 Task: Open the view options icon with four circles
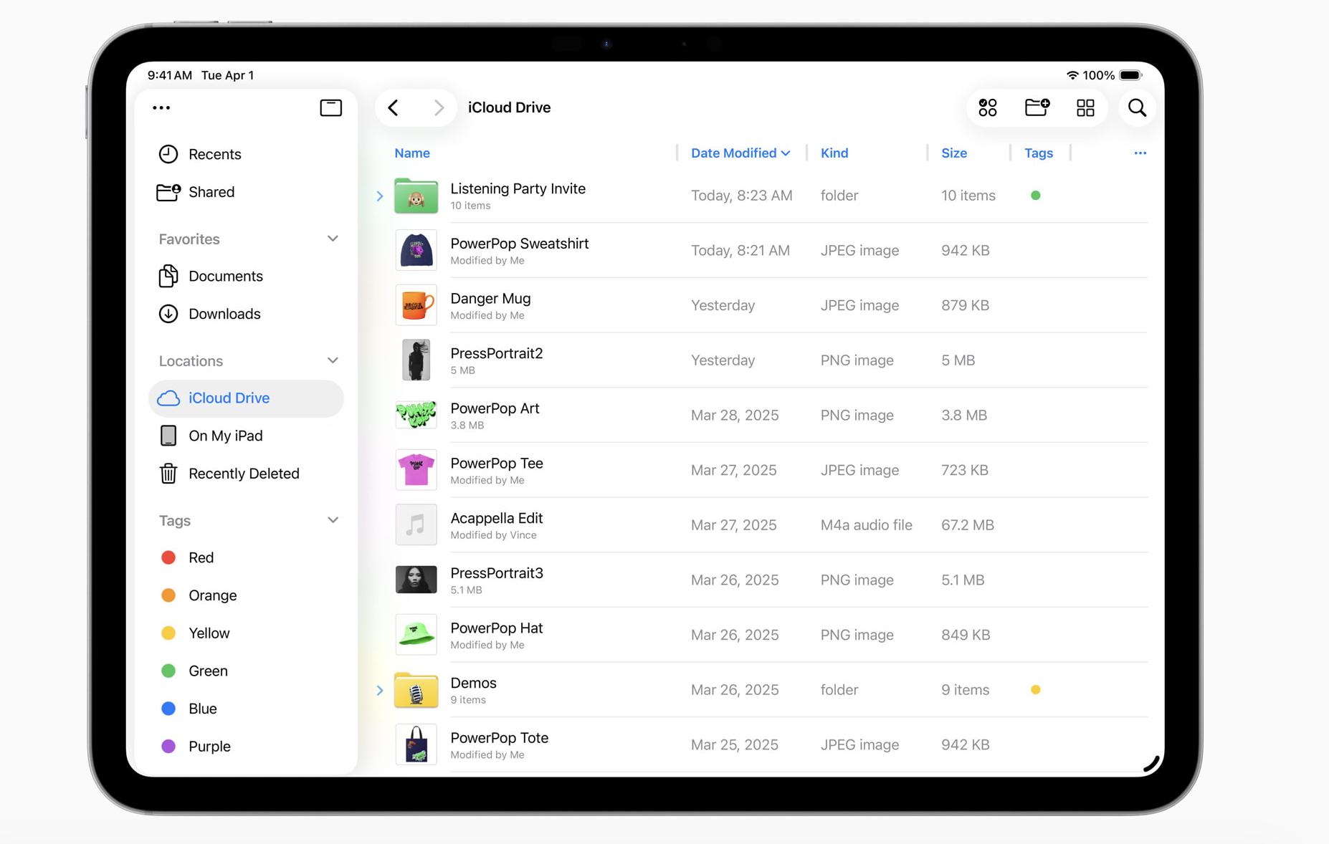988,107
